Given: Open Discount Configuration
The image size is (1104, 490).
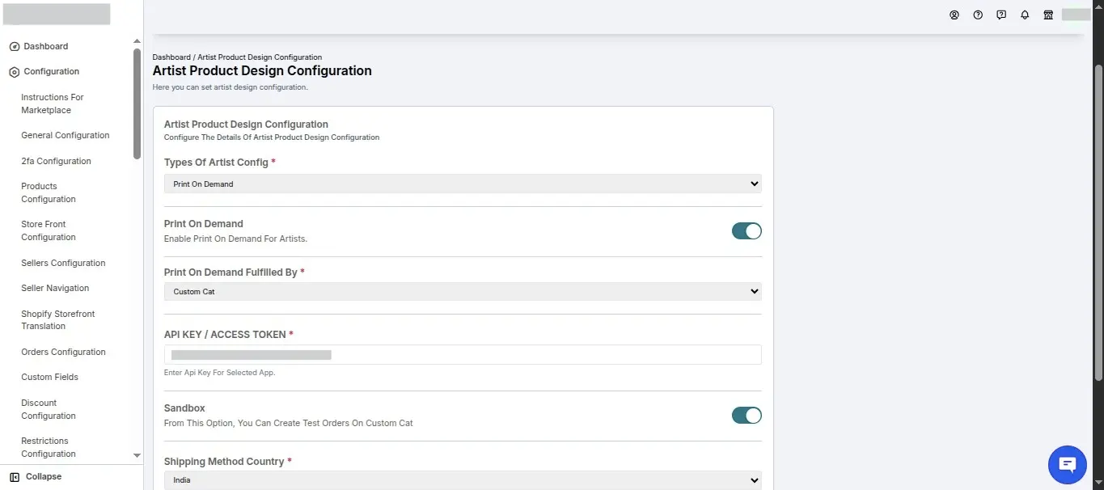Looking at the screenshot, I should [49, 409].
